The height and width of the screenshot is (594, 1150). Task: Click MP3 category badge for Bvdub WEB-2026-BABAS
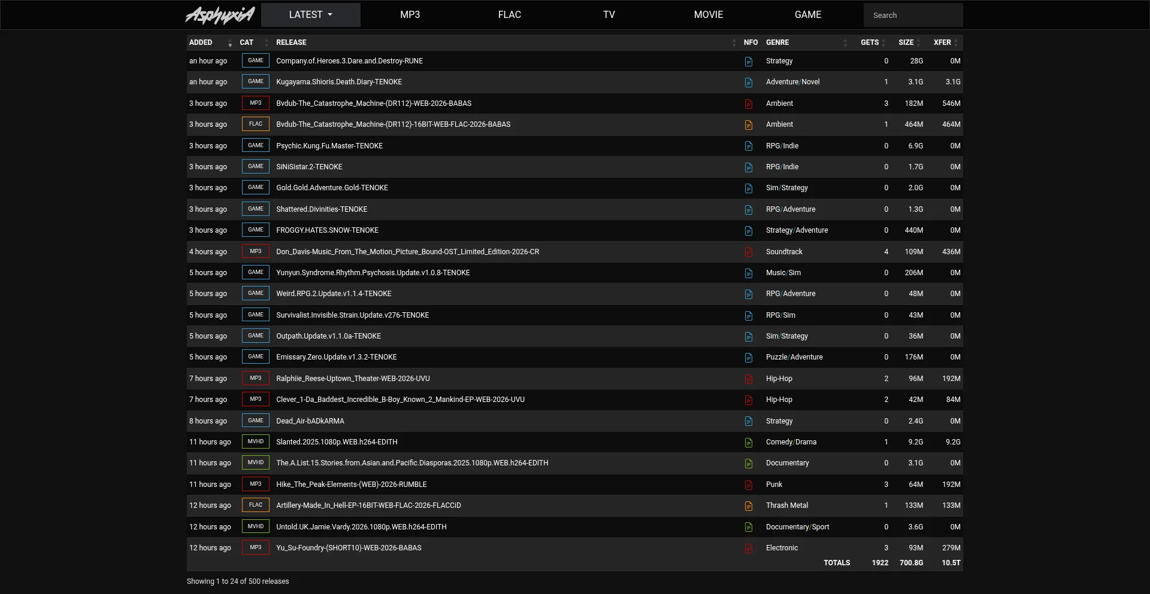tap(256, 103)
